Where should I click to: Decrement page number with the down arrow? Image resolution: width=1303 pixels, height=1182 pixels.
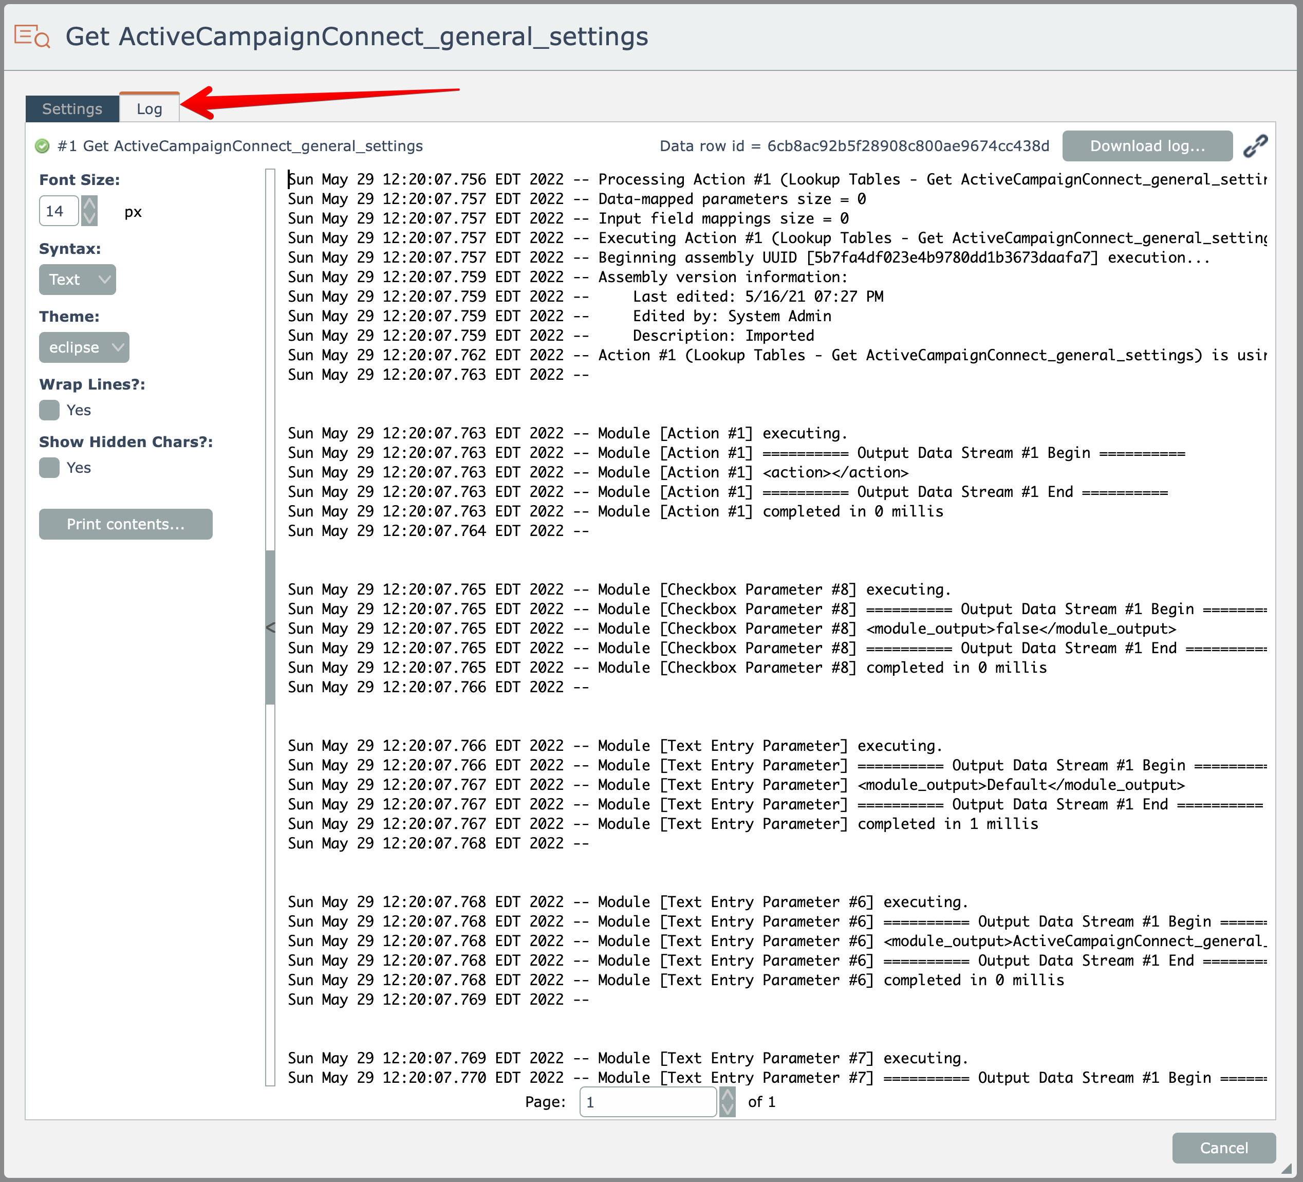(x=727, y=1109)
